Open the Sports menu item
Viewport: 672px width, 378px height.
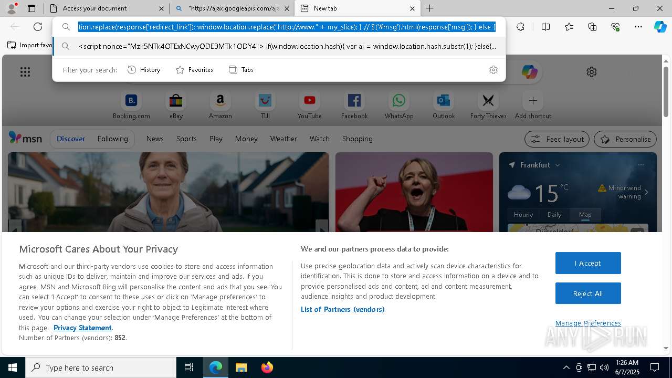tap(186, 139)
